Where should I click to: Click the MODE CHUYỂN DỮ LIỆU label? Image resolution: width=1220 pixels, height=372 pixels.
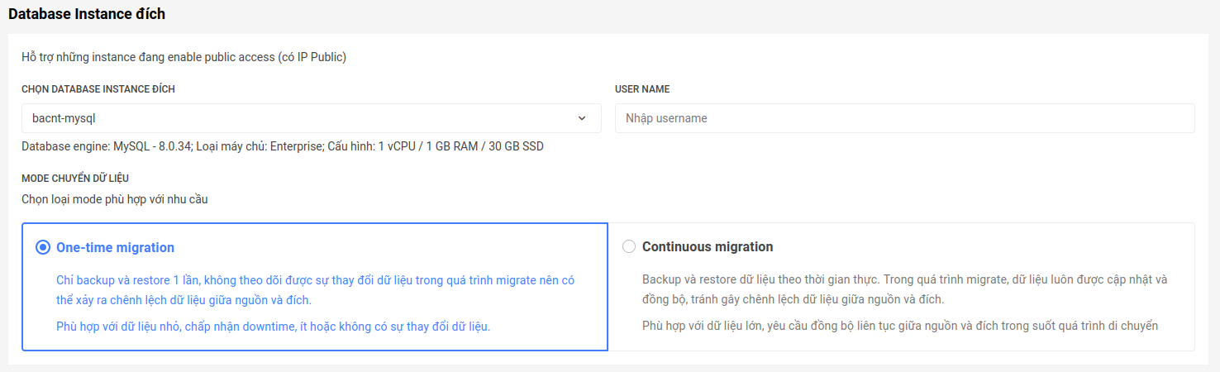[75, 178]
